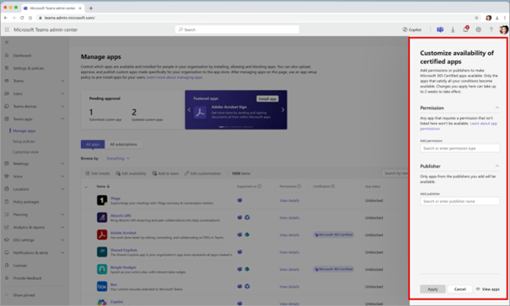The width and height of the screenshot is (510, 306).
Task: Switch to the All subscriptions tab
Action: click(123, 145)
